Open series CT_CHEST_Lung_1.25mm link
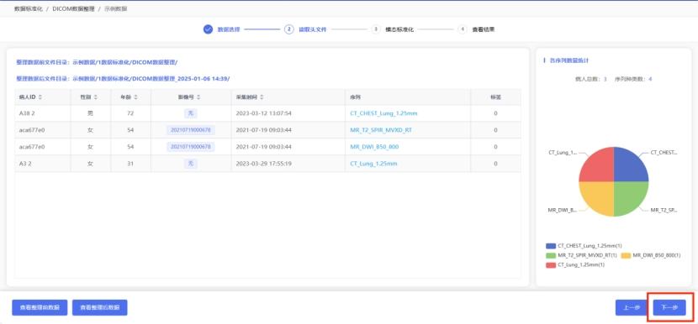This screenshot has height=324, width=698. (x=383, y=113)
